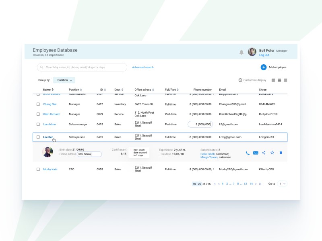Sort table by Full/Part column
The height and width of the screenshot is (241, 322).
(x=172, y=90)
